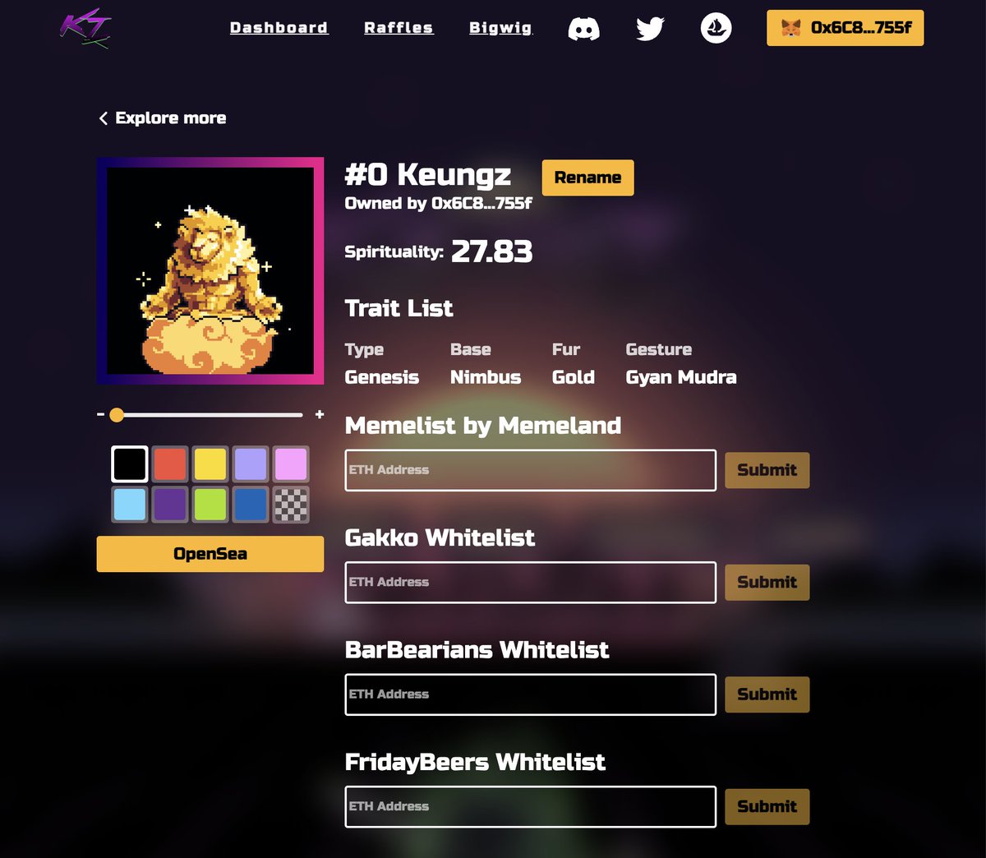986x858 pixels.
Task: Select the black color swatch
Action: click(129, 464)
